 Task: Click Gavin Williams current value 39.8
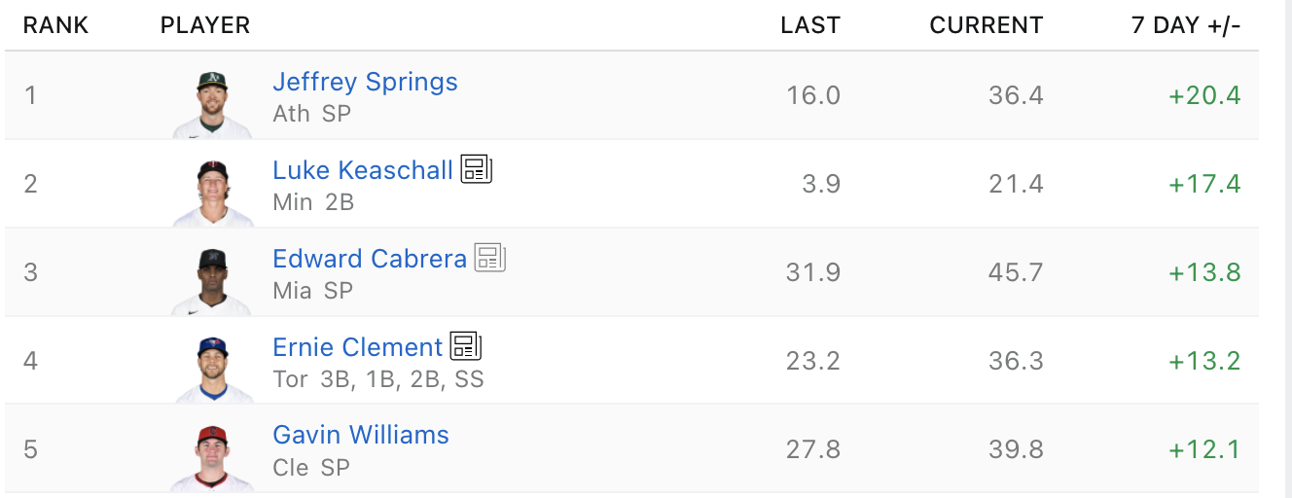pos(1016,449)
